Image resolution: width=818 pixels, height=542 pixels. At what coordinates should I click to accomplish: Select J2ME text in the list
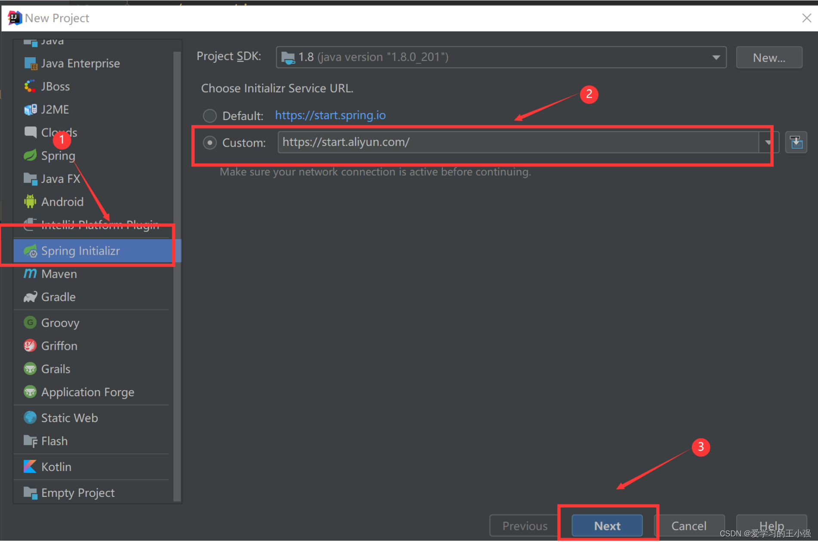pos(55,110)
